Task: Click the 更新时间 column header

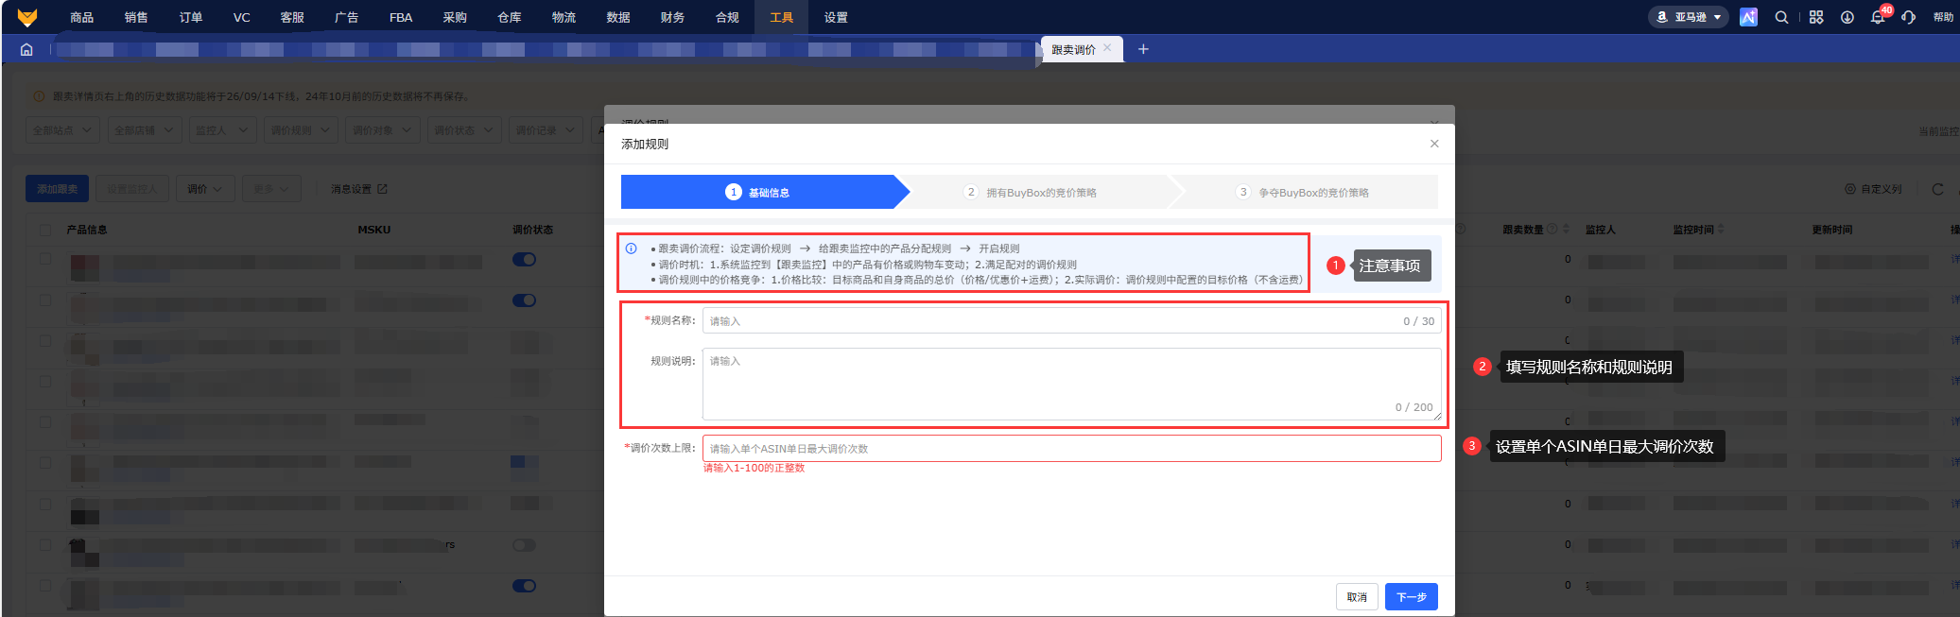Action: [x=1832, y=230]
